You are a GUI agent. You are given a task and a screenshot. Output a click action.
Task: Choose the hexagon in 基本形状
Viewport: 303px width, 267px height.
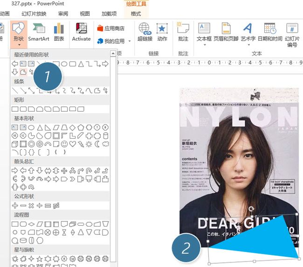[89, 127]
